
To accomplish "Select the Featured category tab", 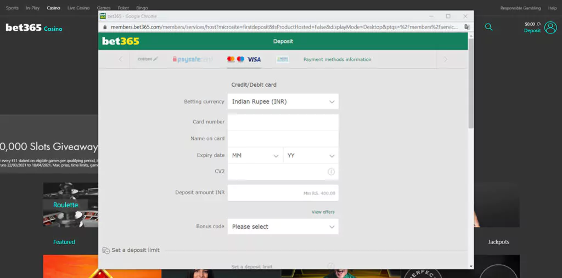I will pyautogui.click(x=64, y=242).
